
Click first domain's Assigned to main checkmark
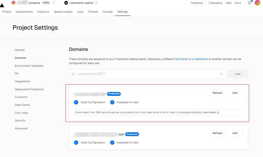coord(112,102)
